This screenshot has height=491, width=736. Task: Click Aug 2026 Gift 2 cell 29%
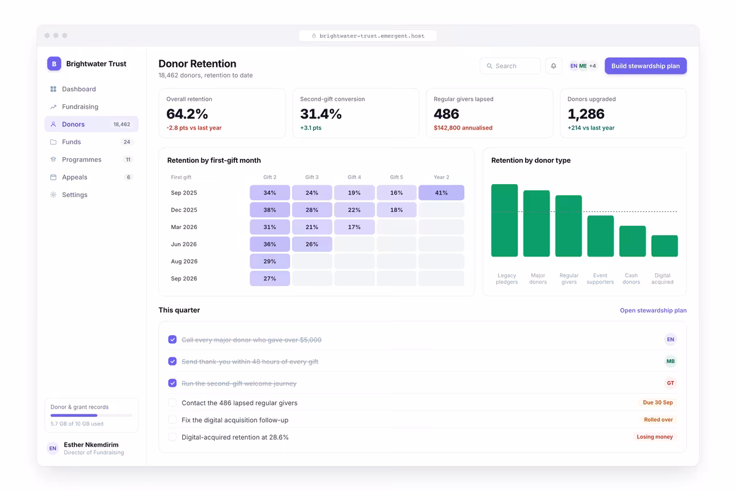pos(270,261)
